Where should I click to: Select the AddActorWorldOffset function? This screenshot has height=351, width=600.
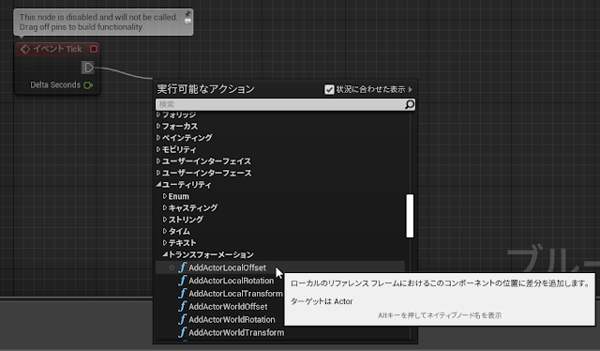coord(228,307)
